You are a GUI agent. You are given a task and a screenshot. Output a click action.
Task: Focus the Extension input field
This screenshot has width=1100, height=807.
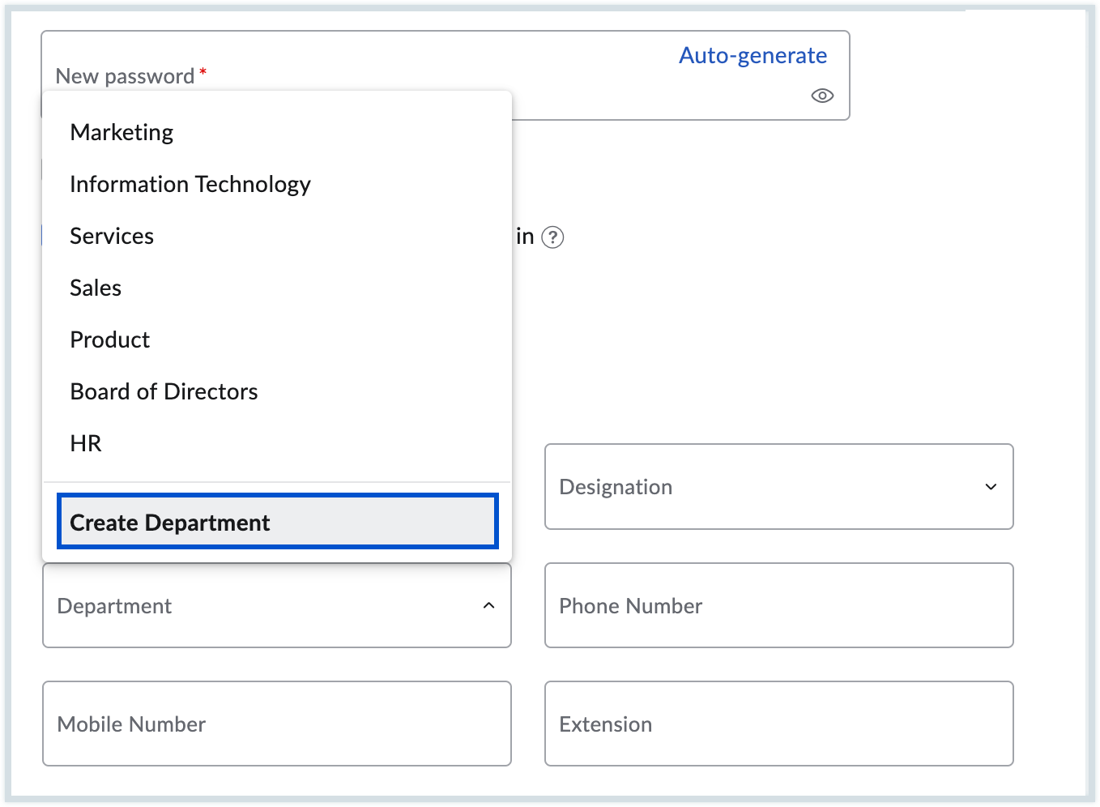778,724
